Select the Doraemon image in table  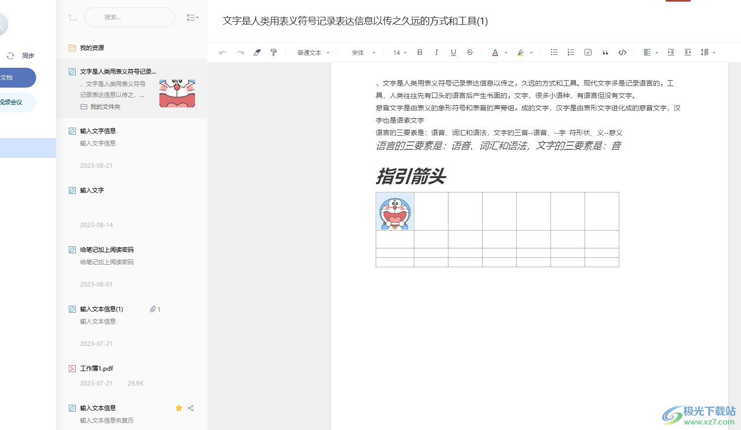coord(395,211)
